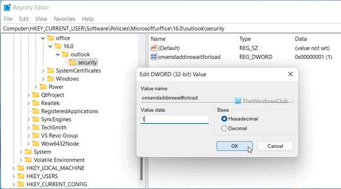The height and width of the screenshot is (189, 341).
Task: Expand the SystemCertificates node
Action: coord(43,70)
